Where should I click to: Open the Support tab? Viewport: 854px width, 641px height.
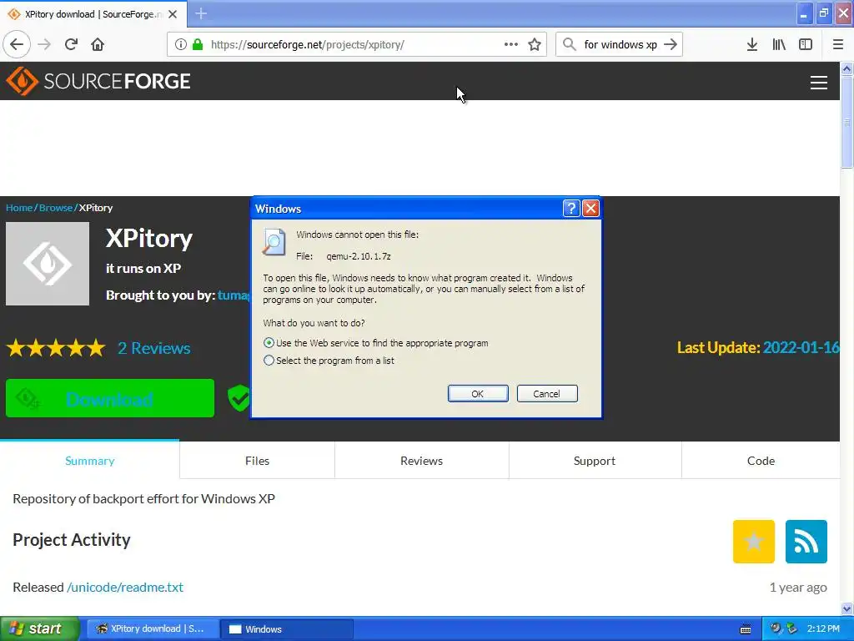[x=594, y=461]
